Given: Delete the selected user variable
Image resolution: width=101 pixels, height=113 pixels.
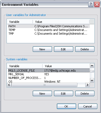Looking at the screenshot, I should coord(85,49).
